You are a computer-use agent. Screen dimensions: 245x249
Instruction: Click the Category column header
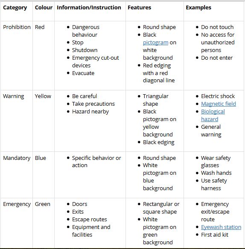pos(15,8)
